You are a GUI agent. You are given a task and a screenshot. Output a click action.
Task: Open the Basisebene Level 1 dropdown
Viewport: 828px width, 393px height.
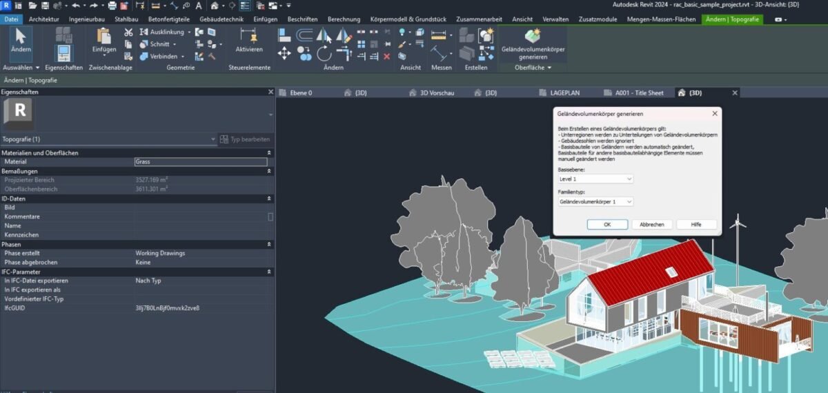click(595, 179)
